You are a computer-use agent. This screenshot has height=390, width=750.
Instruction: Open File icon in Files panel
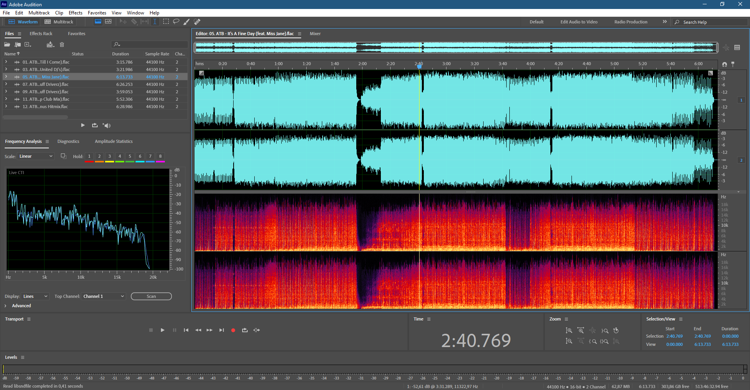(7, 45)
